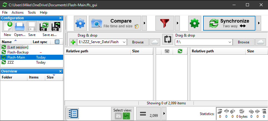The image size is (268, 121).
Task: Click update right arrow statistics icon
Action: (x=257, y=111)
